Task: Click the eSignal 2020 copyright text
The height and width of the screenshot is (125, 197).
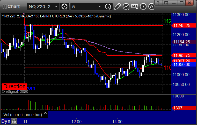Action: [x=15, y=91]
